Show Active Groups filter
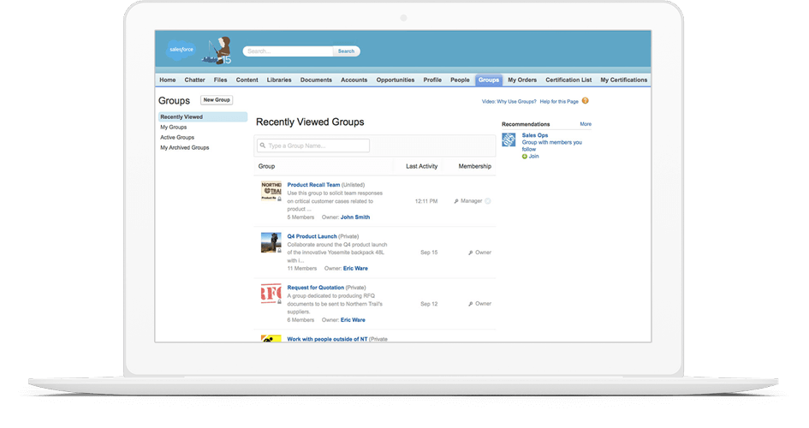809x428 pixels. point(177,137)
